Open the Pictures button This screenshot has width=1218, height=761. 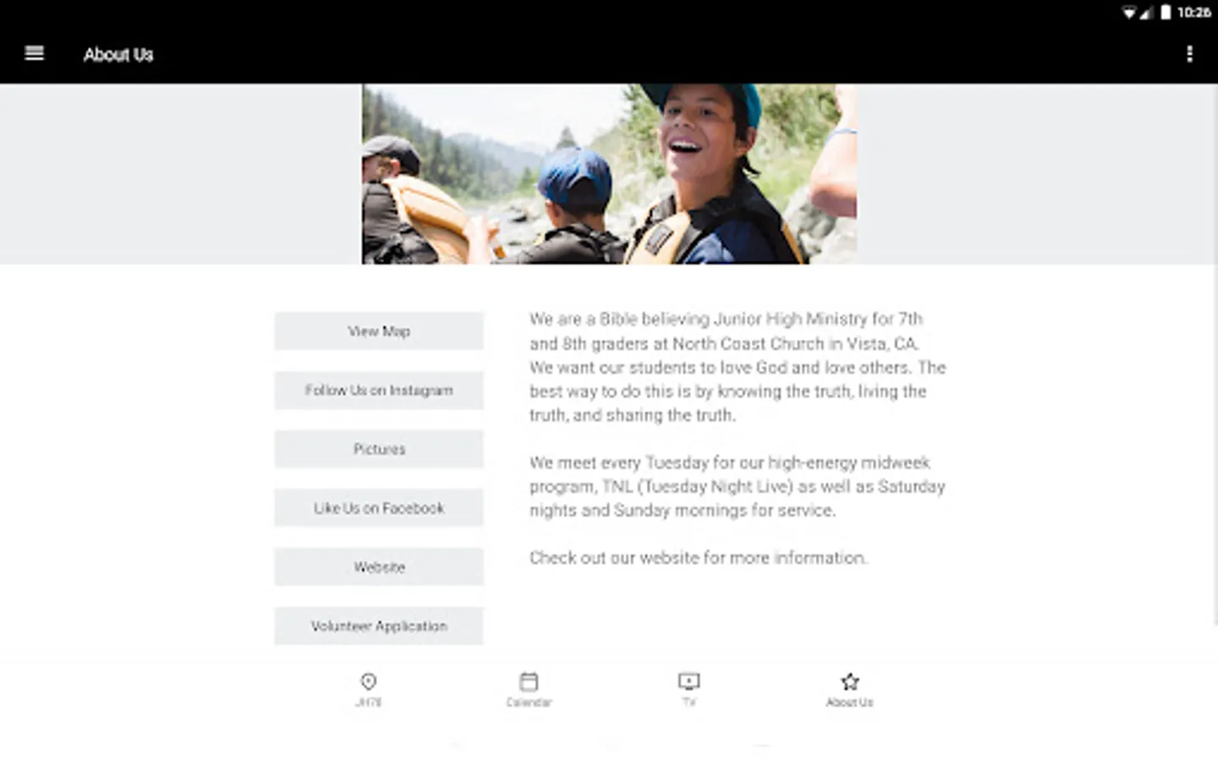[379, 449]
